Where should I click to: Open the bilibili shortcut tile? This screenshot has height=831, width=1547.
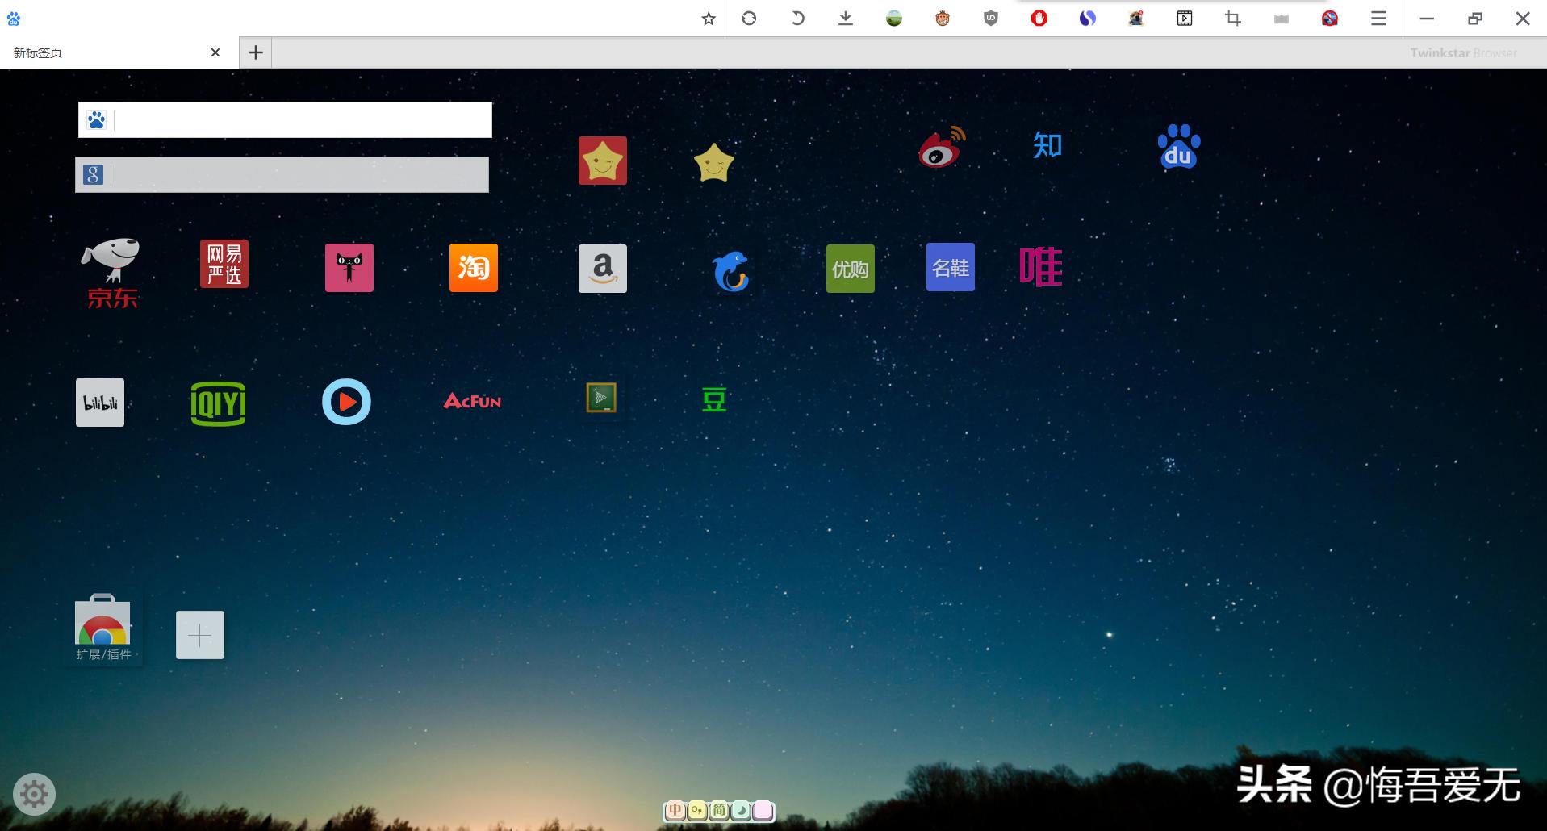pyautogui.click(x=100, y=403)
